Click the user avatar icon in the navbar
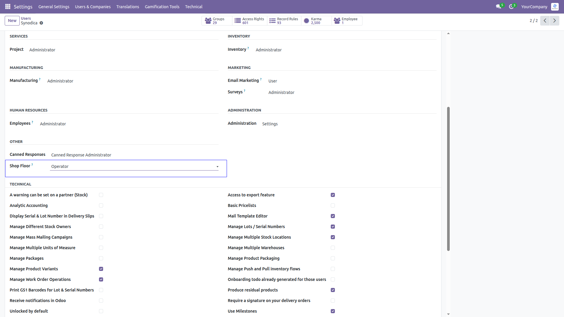 [x=555, y=6]
